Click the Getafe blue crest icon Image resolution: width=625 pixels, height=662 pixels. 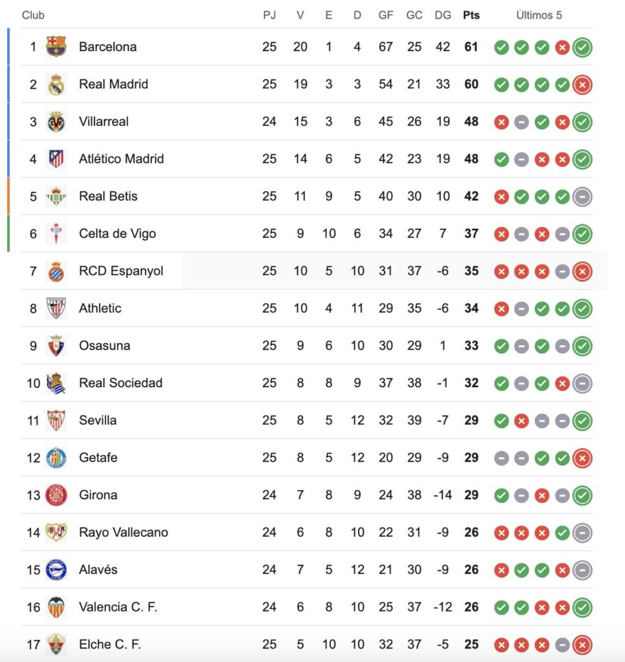tap(56, 458)
